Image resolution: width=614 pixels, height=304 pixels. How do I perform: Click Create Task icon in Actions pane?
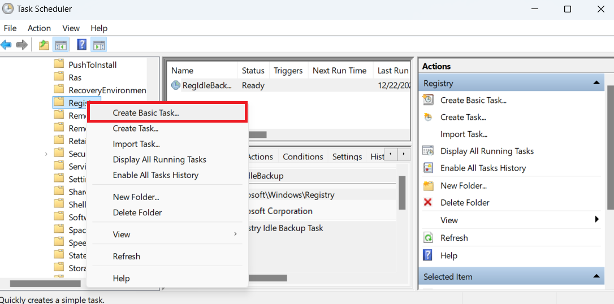point(429,117)
